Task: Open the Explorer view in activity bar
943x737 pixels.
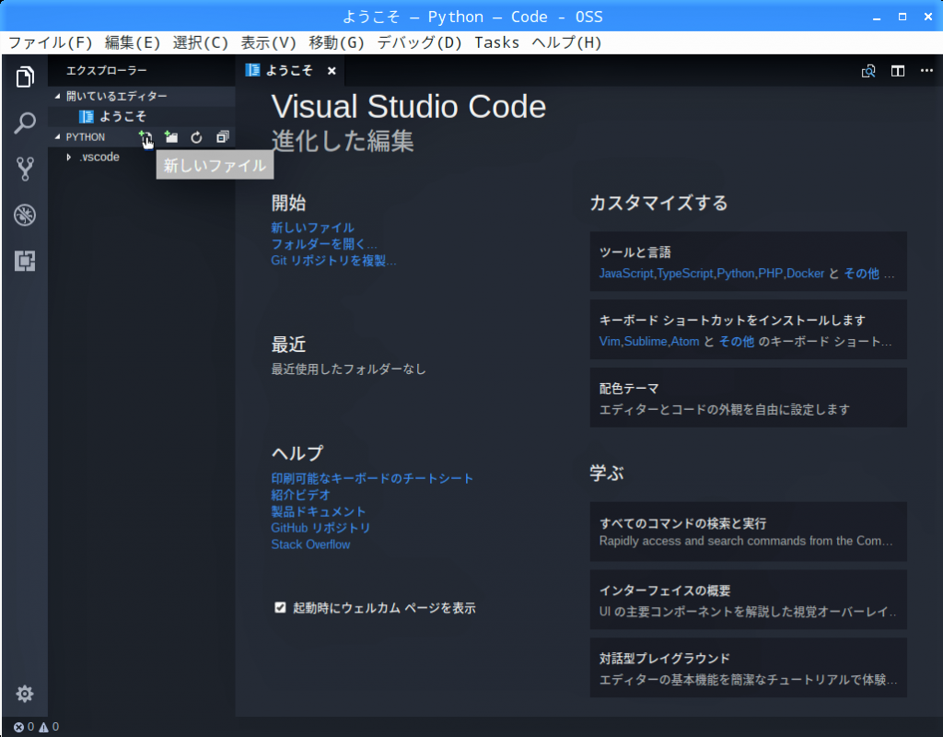Action: point(25,77)
